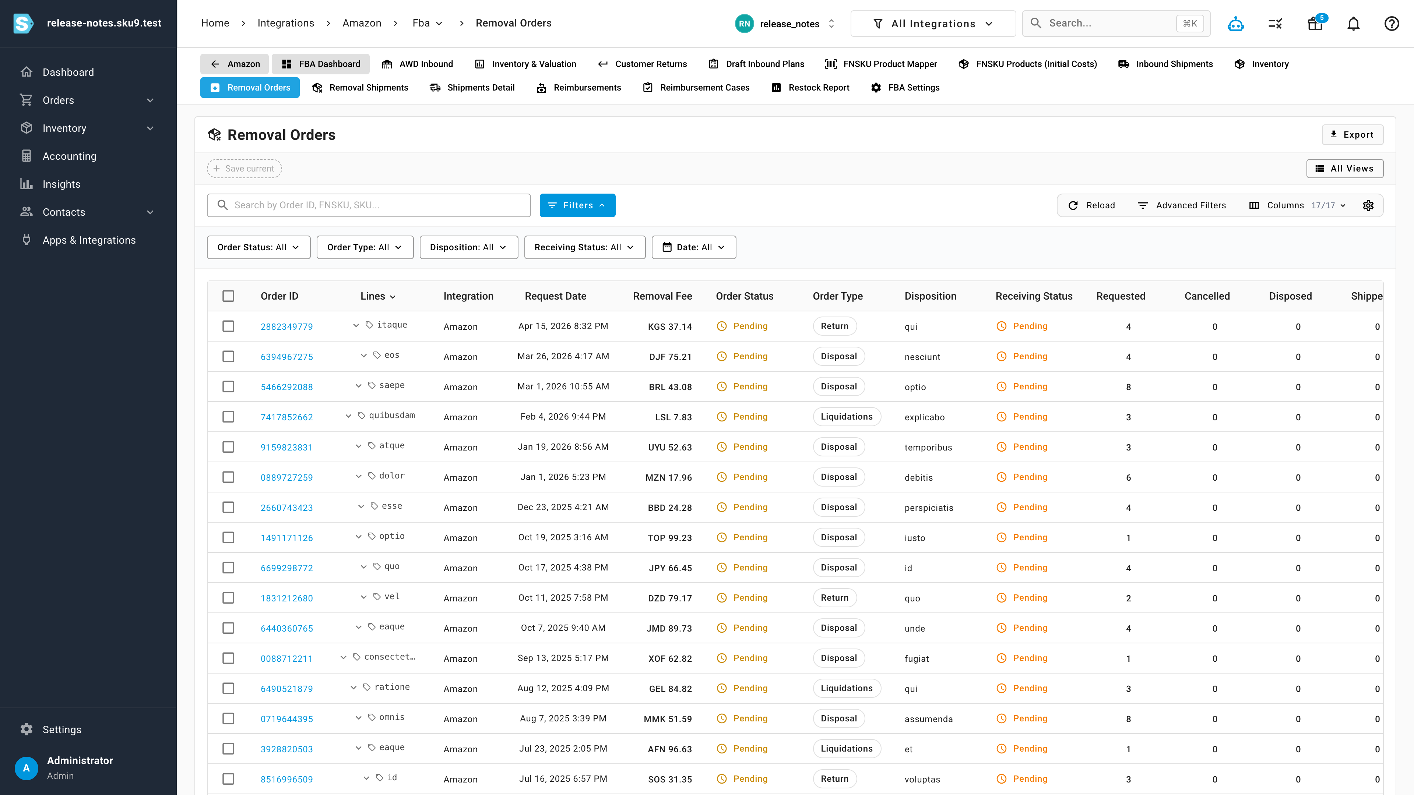The image size is (1414, 795).
Task: Click the All Views list icon
Action: coord(1320,169)
